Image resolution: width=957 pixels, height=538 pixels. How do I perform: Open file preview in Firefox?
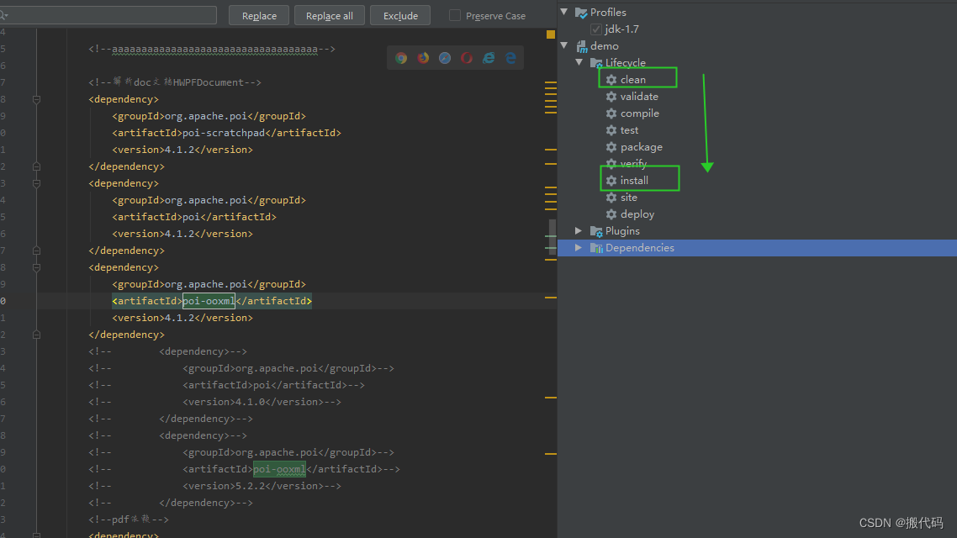point(423,58)
